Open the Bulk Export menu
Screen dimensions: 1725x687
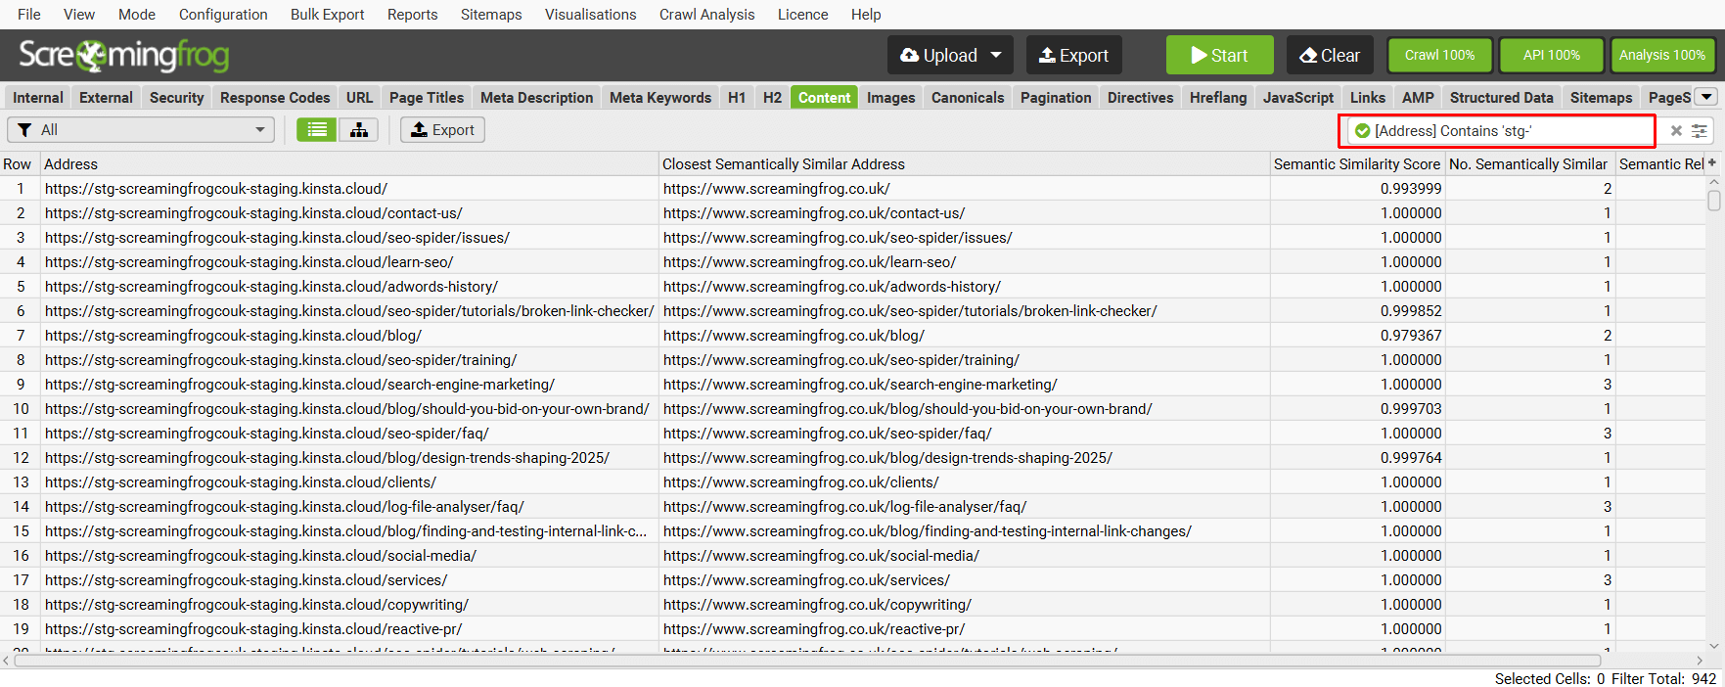click(327, 15)
